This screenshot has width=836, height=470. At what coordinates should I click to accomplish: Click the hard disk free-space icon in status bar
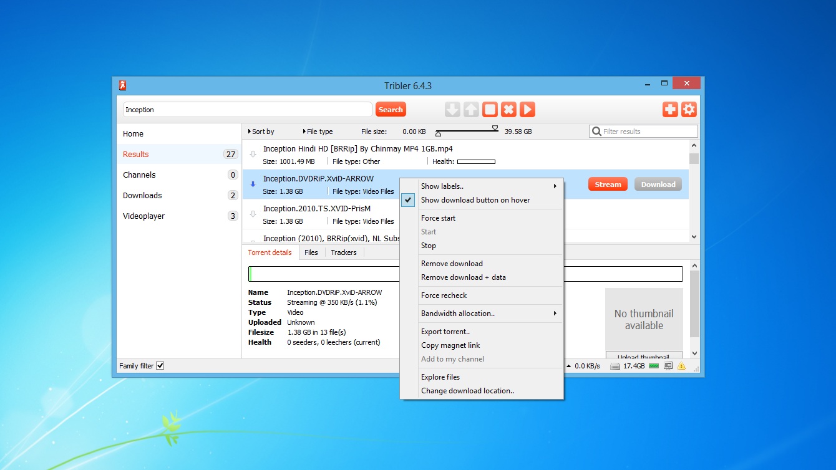615,366
